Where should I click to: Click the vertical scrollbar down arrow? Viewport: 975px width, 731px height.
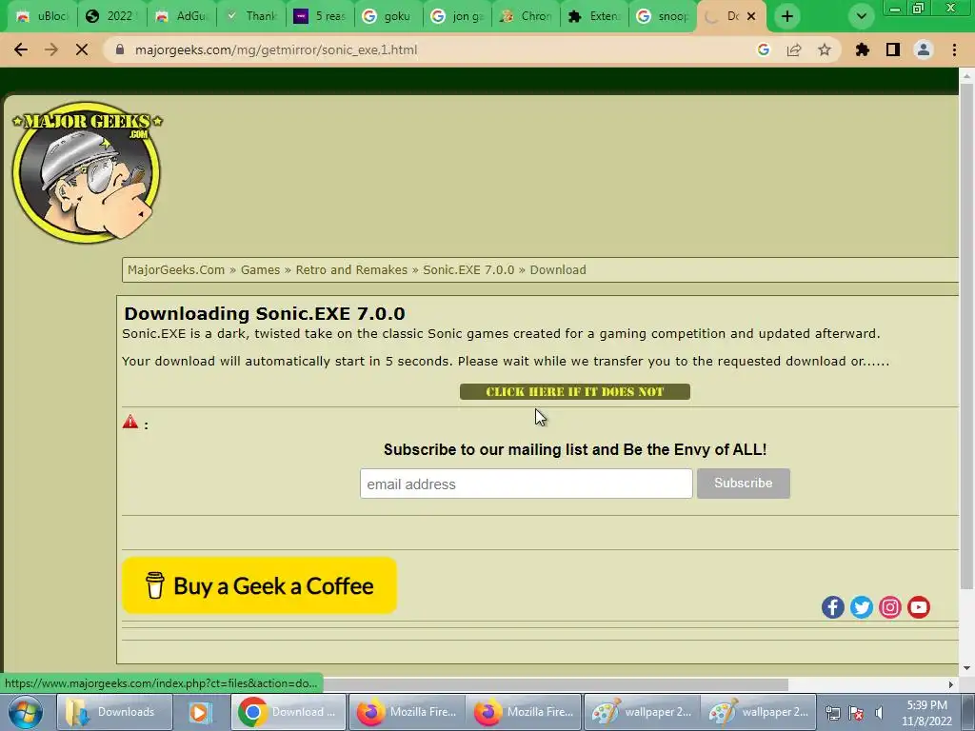[966, 668]
